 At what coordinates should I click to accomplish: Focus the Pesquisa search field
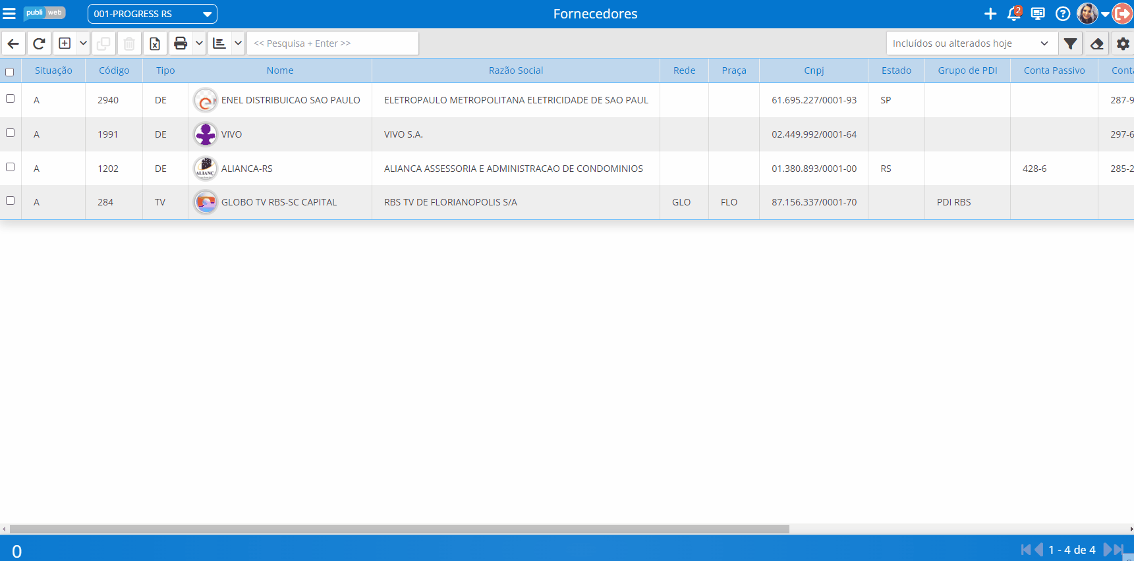pos(333,43)
